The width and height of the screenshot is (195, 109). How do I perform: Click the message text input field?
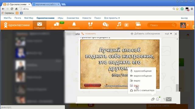coord(114,99)
